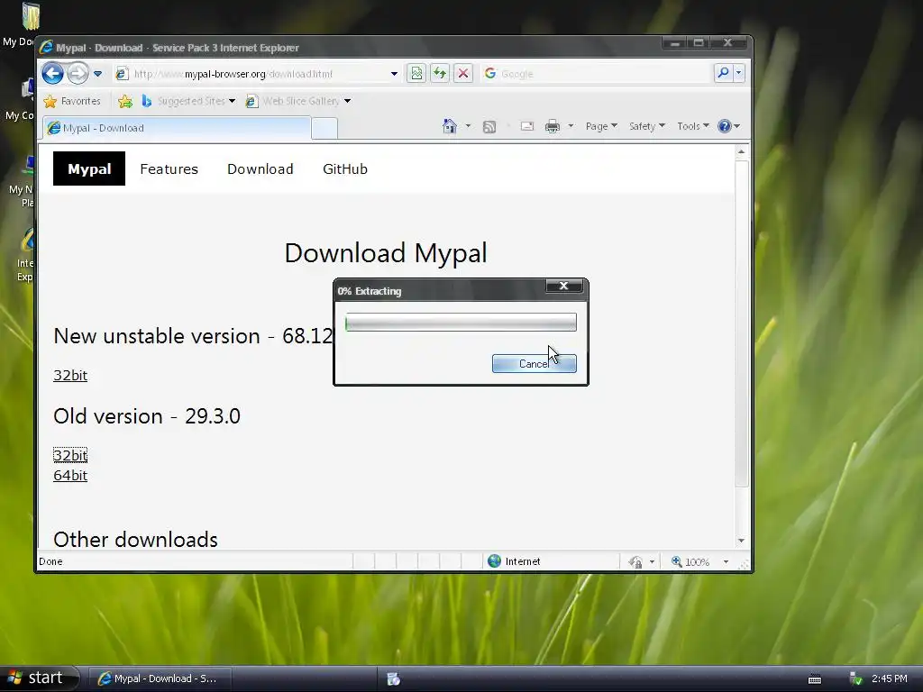Open the Tools menu
The height and width of the screenshot is (692, 923).
coord(693,126)
